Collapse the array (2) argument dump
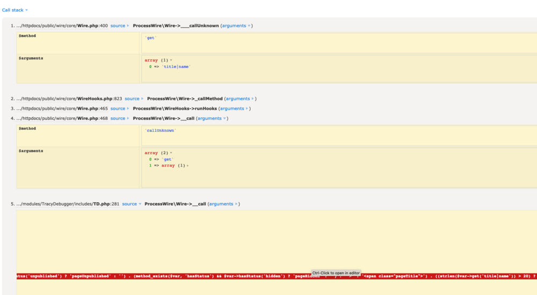Image resolution: width=537 pixels, height=295 pixels. point(158,153)
